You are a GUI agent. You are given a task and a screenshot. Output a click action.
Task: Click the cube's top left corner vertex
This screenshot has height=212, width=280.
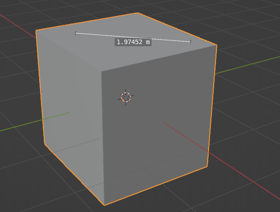(x=36, y=31)
